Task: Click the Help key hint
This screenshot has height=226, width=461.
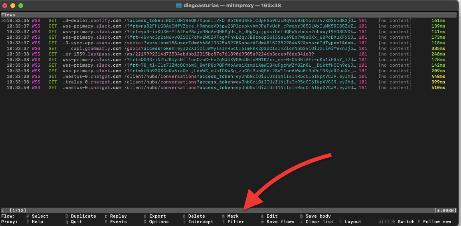Action: click(x=34, y=222)
